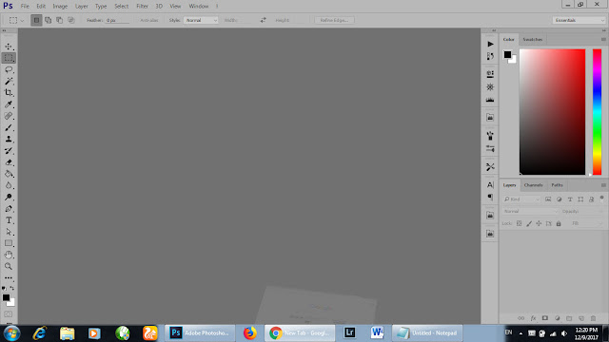Open Untitled - Notepad from the taskbar
The image size is (609, 342).
pos(427,333)
